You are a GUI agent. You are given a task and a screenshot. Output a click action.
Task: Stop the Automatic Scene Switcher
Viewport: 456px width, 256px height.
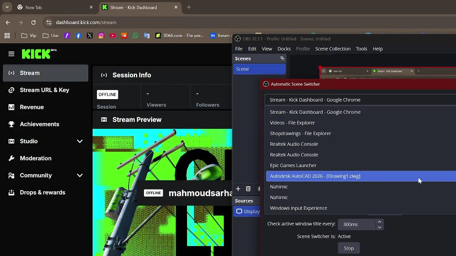(x=349, y=248)
